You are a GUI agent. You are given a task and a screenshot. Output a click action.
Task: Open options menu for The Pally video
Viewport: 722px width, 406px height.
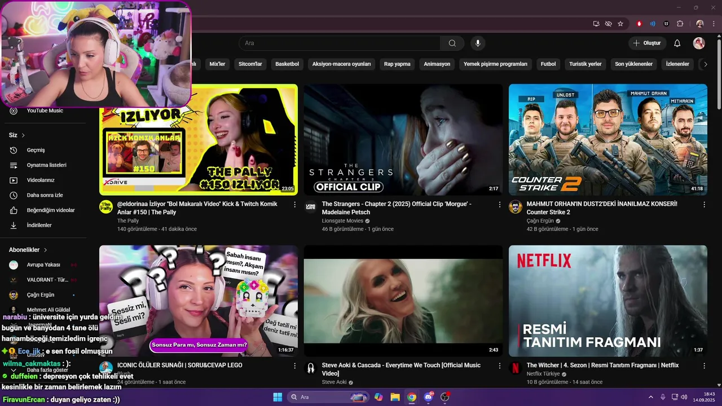tap(294, 205)
